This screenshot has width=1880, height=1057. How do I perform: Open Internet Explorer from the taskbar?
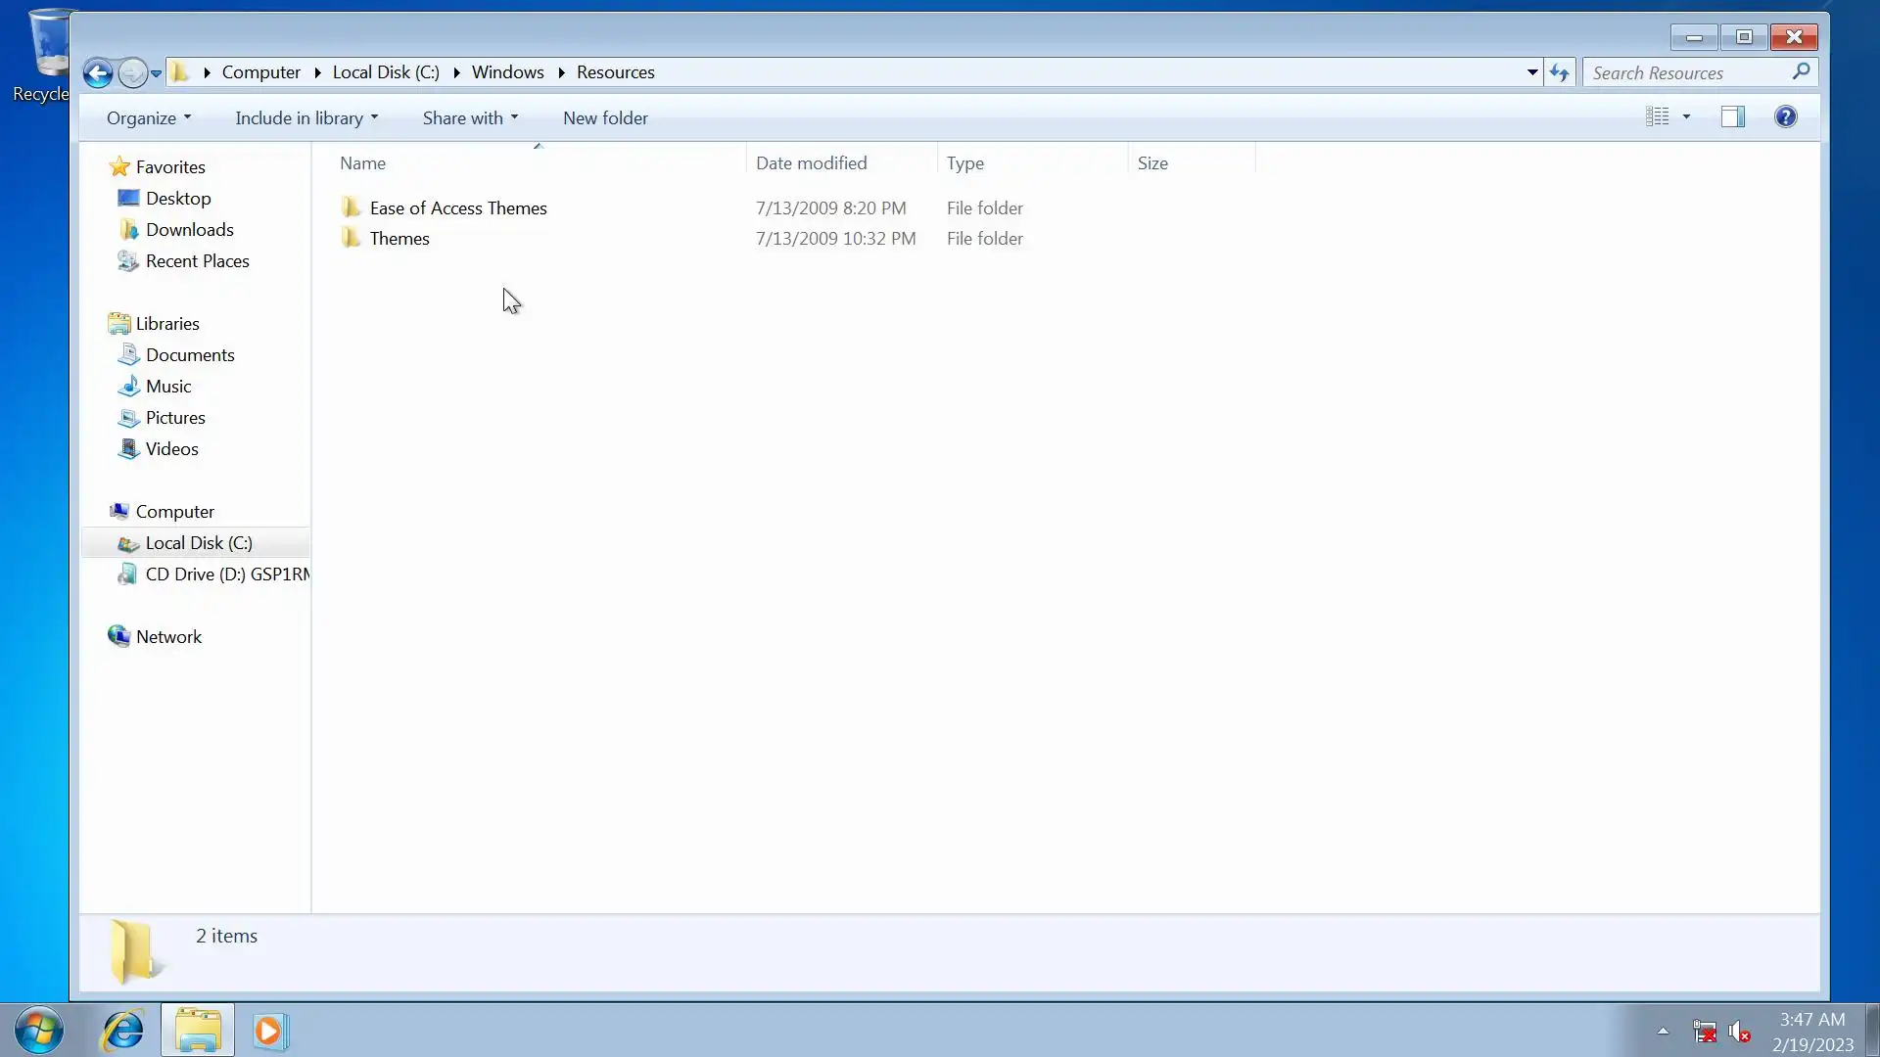(x=123, y=1031)
